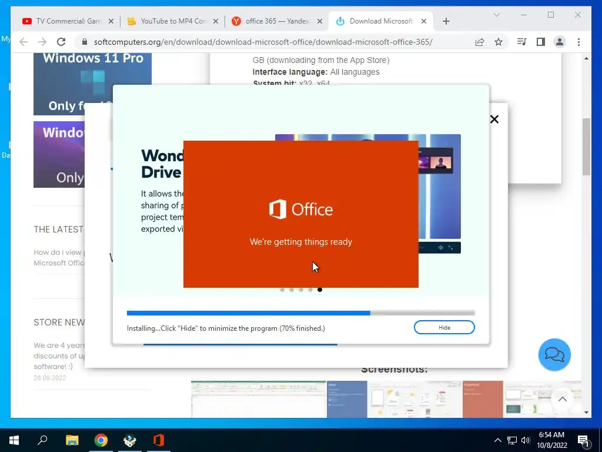Open the installer app icon in taskbar

[x=130, y=440]
